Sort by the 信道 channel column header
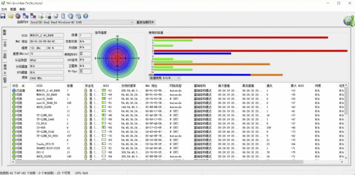355x175 pixels. (x=74, y=86)
